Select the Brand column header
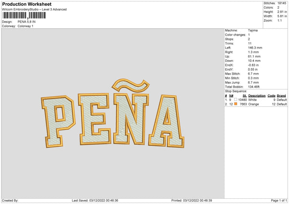The width and height of the screenshot is (289, 204). coord(281,95)
